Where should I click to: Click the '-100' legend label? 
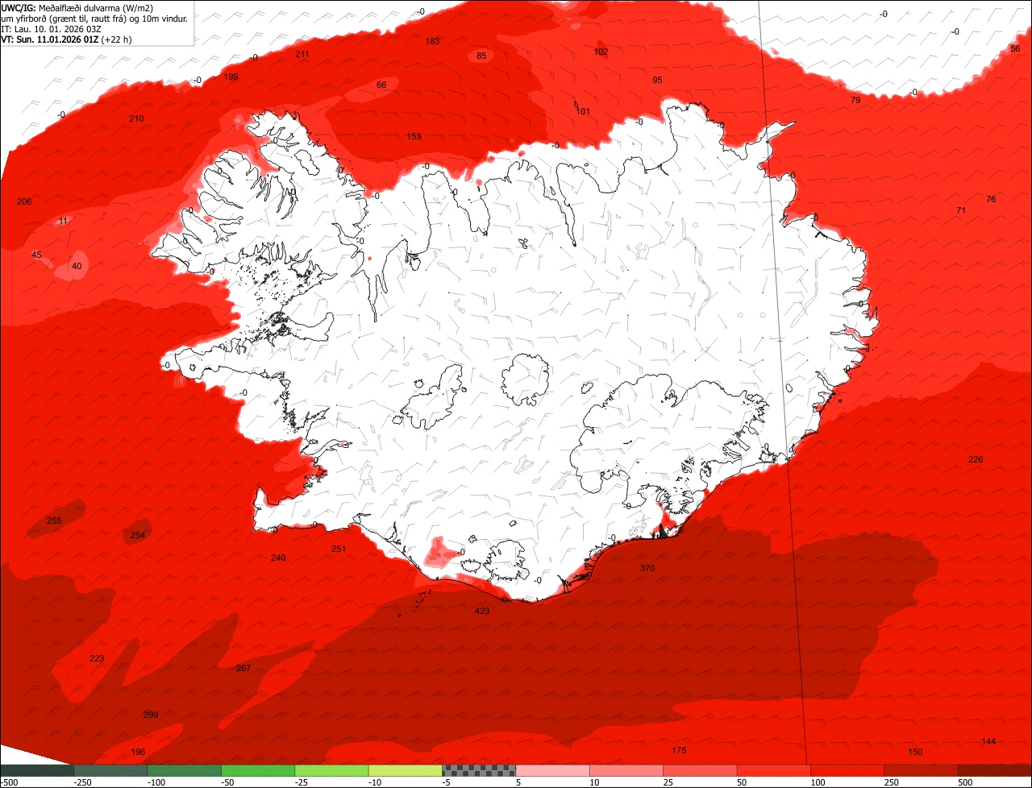tap(155, 782)
